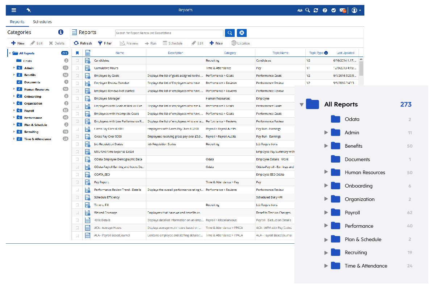Open the mail notifications icon
Image resolution: width=435 pixels, height=290 pixels.
pos(343,10)
